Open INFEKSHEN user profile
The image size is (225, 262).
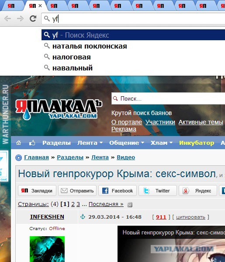[47, 217]
